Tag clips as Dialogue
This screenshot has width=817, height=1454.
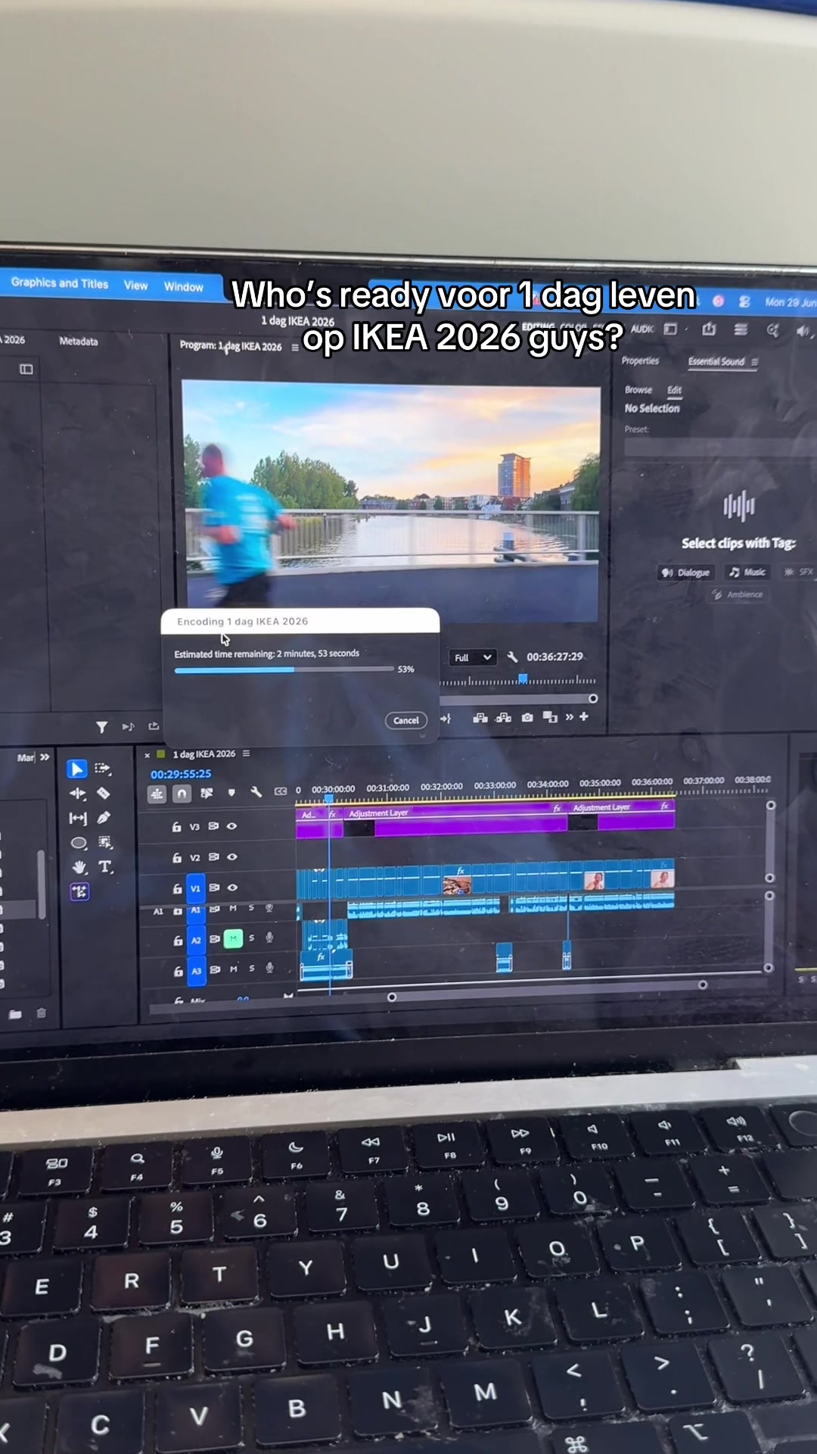pos(686,573)
